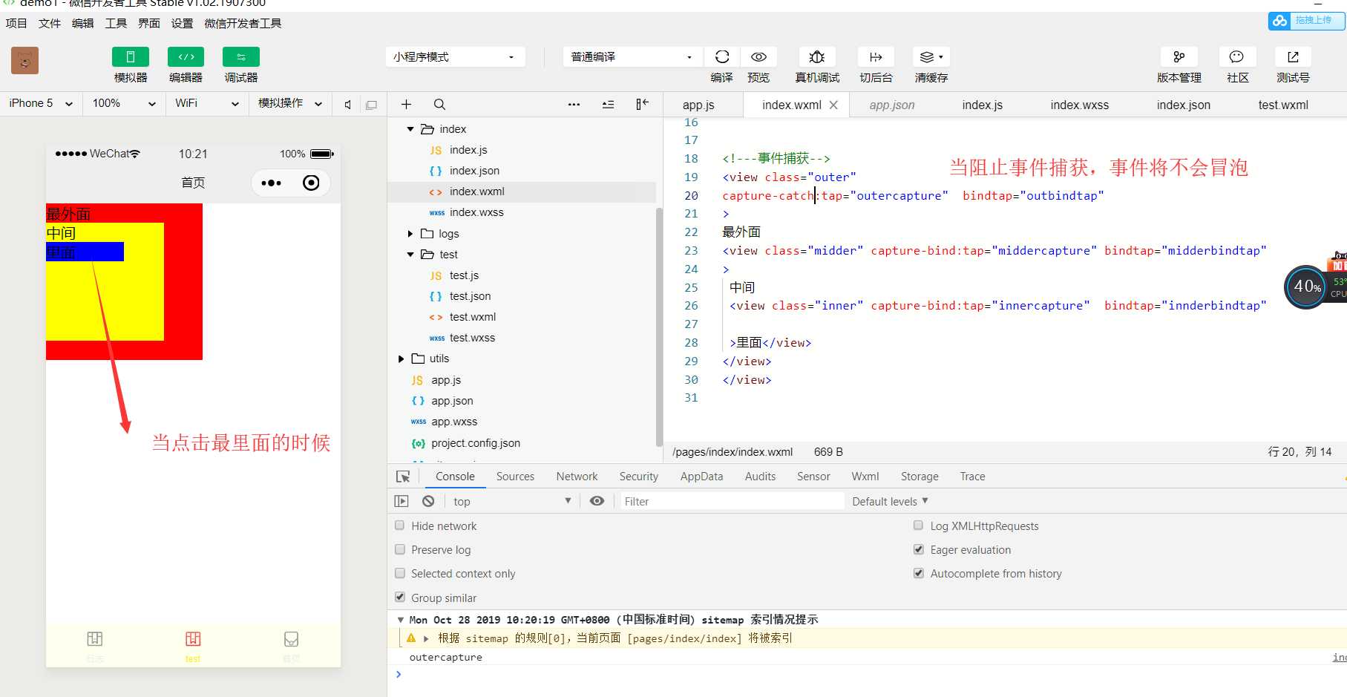Open the 设置 menu
The height and width of the screenshot is (697, 1347).
[182, 24]
